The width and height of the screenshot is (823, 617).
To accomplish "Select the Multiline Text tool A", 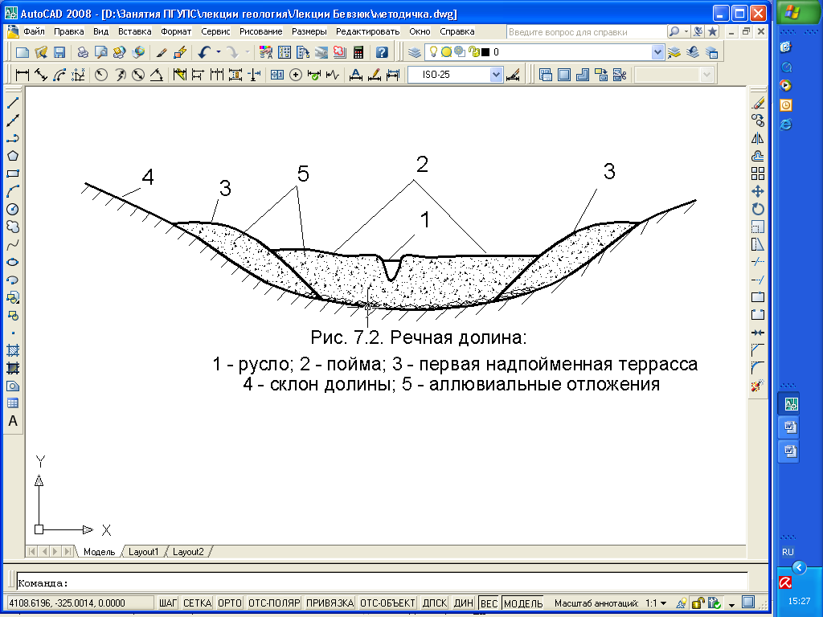I will tap(13, 421).
